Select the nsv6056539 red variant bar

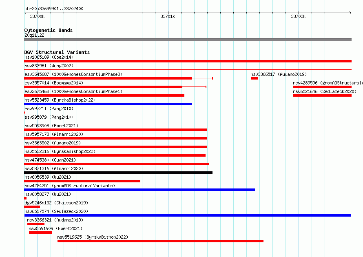coord(82,181)
